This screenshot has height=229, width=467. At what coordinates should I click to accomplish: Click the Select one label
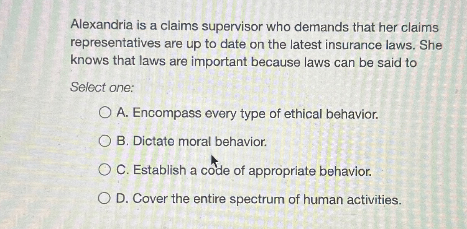point(102,87)
